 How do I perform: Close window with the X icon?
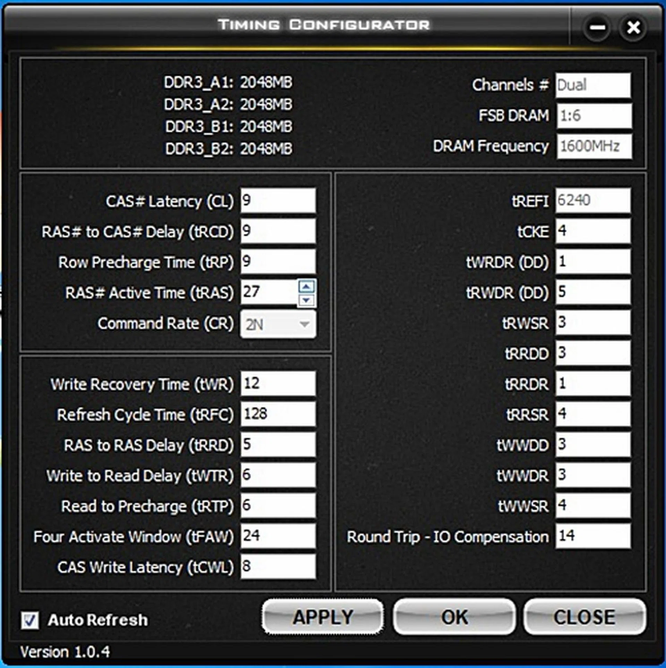pos(633,27)
